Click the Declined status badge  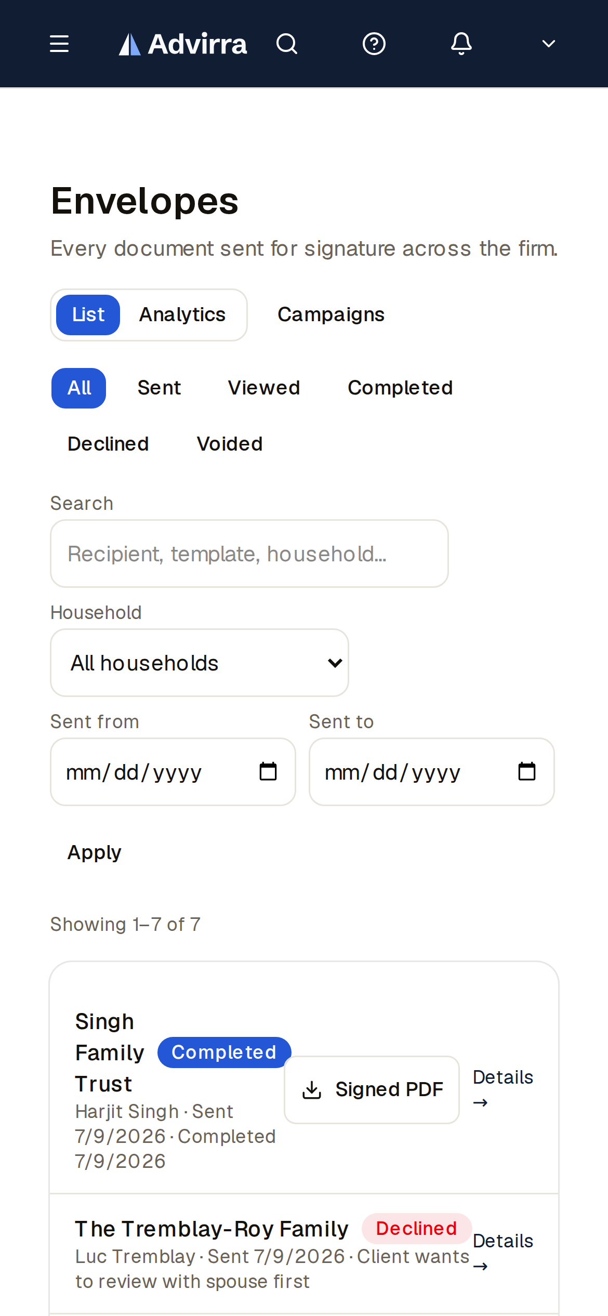[417, 1229]
